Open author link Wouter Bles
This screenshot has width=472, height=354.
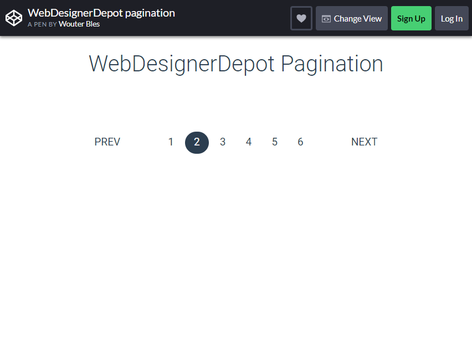coord(79,24)
